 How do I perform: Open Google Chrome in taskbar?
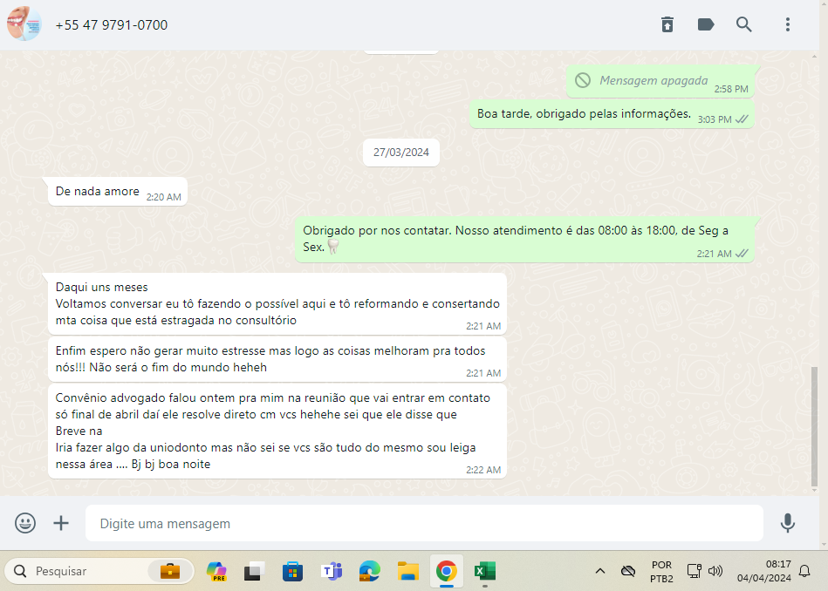446,572
